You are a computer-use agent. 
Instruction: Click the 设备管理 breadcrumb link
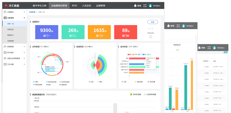(x=32, y=12)
